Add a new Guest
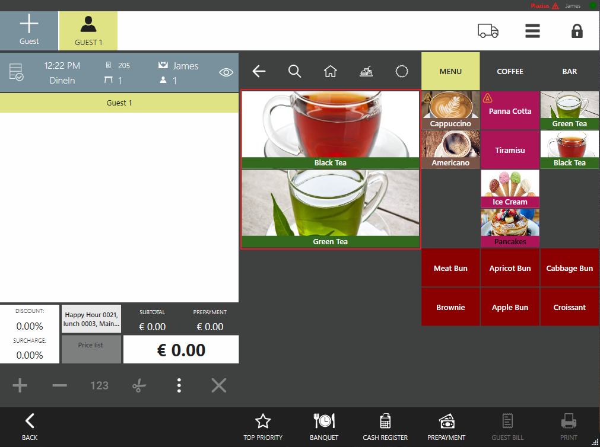Screen dimensions: 600x447 [29, 31]
